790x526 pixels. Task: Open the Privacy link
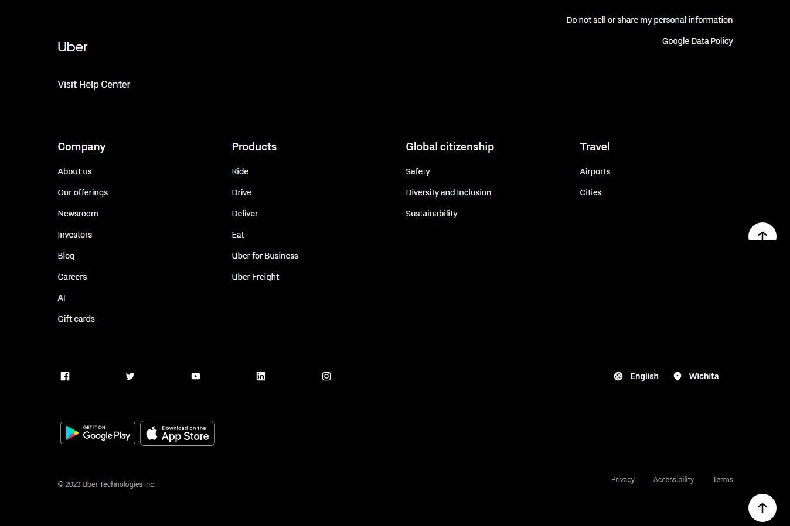(623, 480)
